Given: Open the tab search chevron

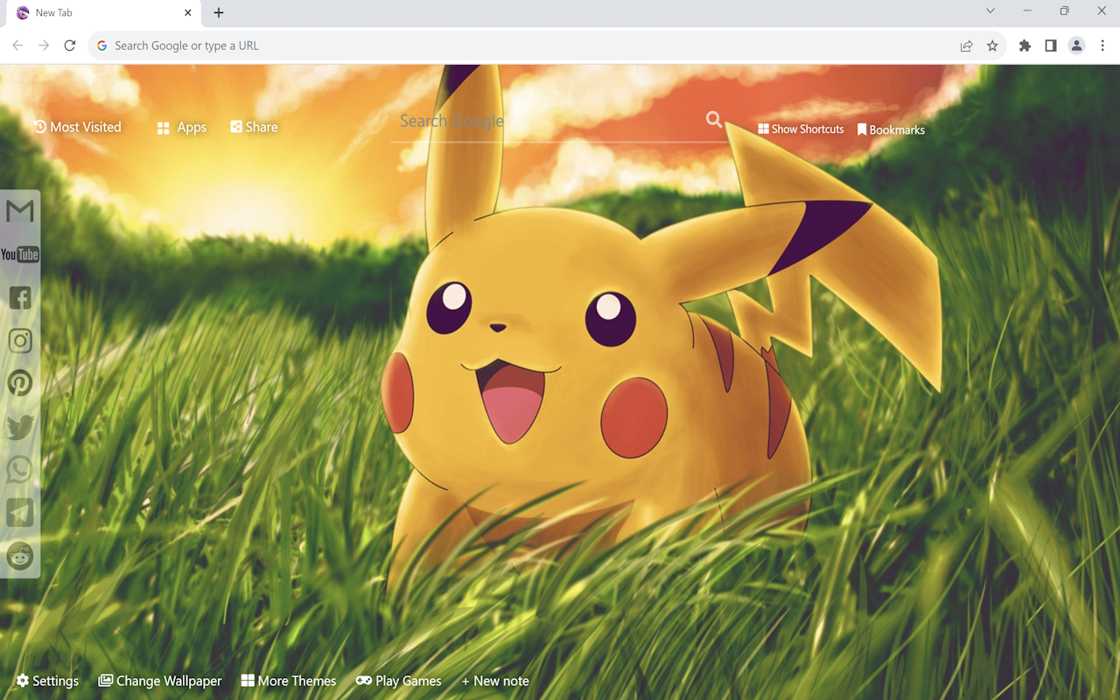Looking at the screenshot, I should tap(990, 11).
